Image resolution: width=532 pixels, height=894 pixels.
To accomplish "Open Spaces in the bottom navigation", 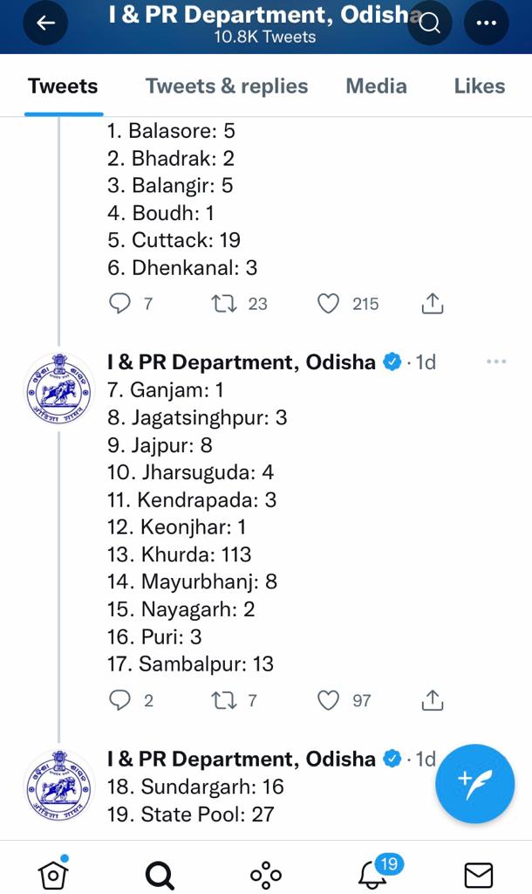I will [265, 873].
